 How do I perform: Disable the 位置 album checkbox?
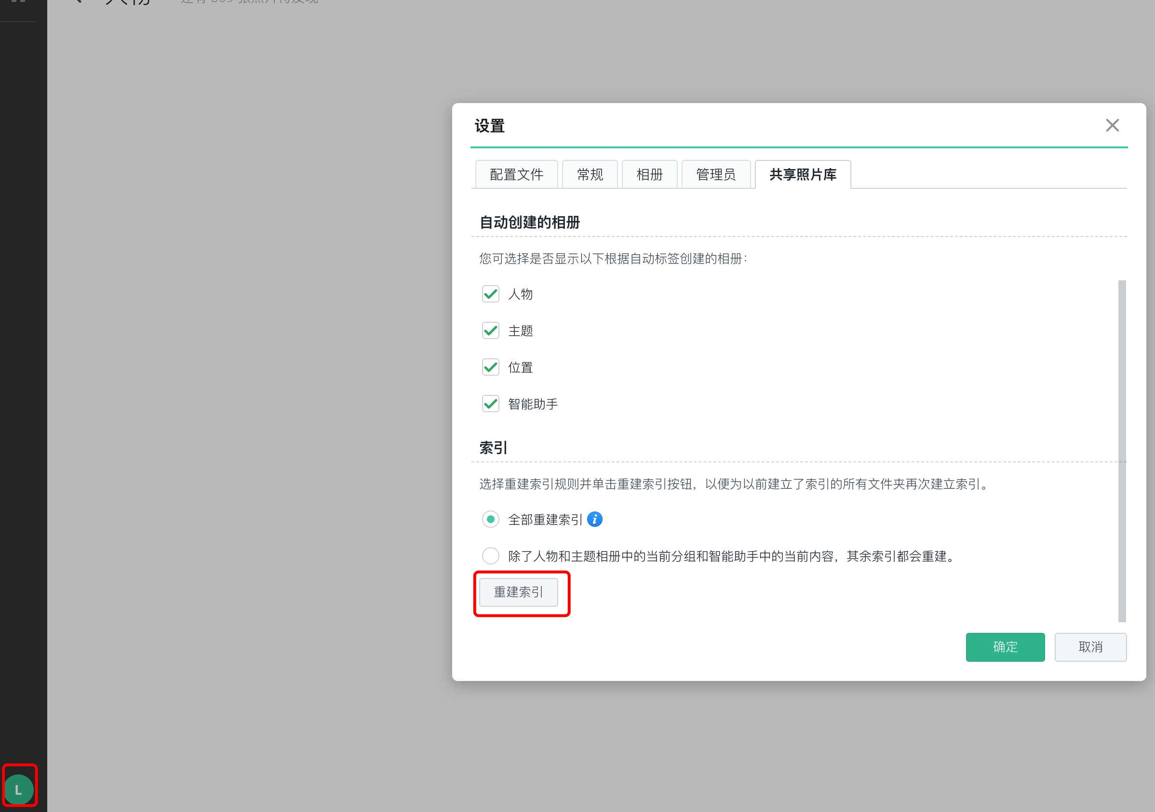click(490, 367)
